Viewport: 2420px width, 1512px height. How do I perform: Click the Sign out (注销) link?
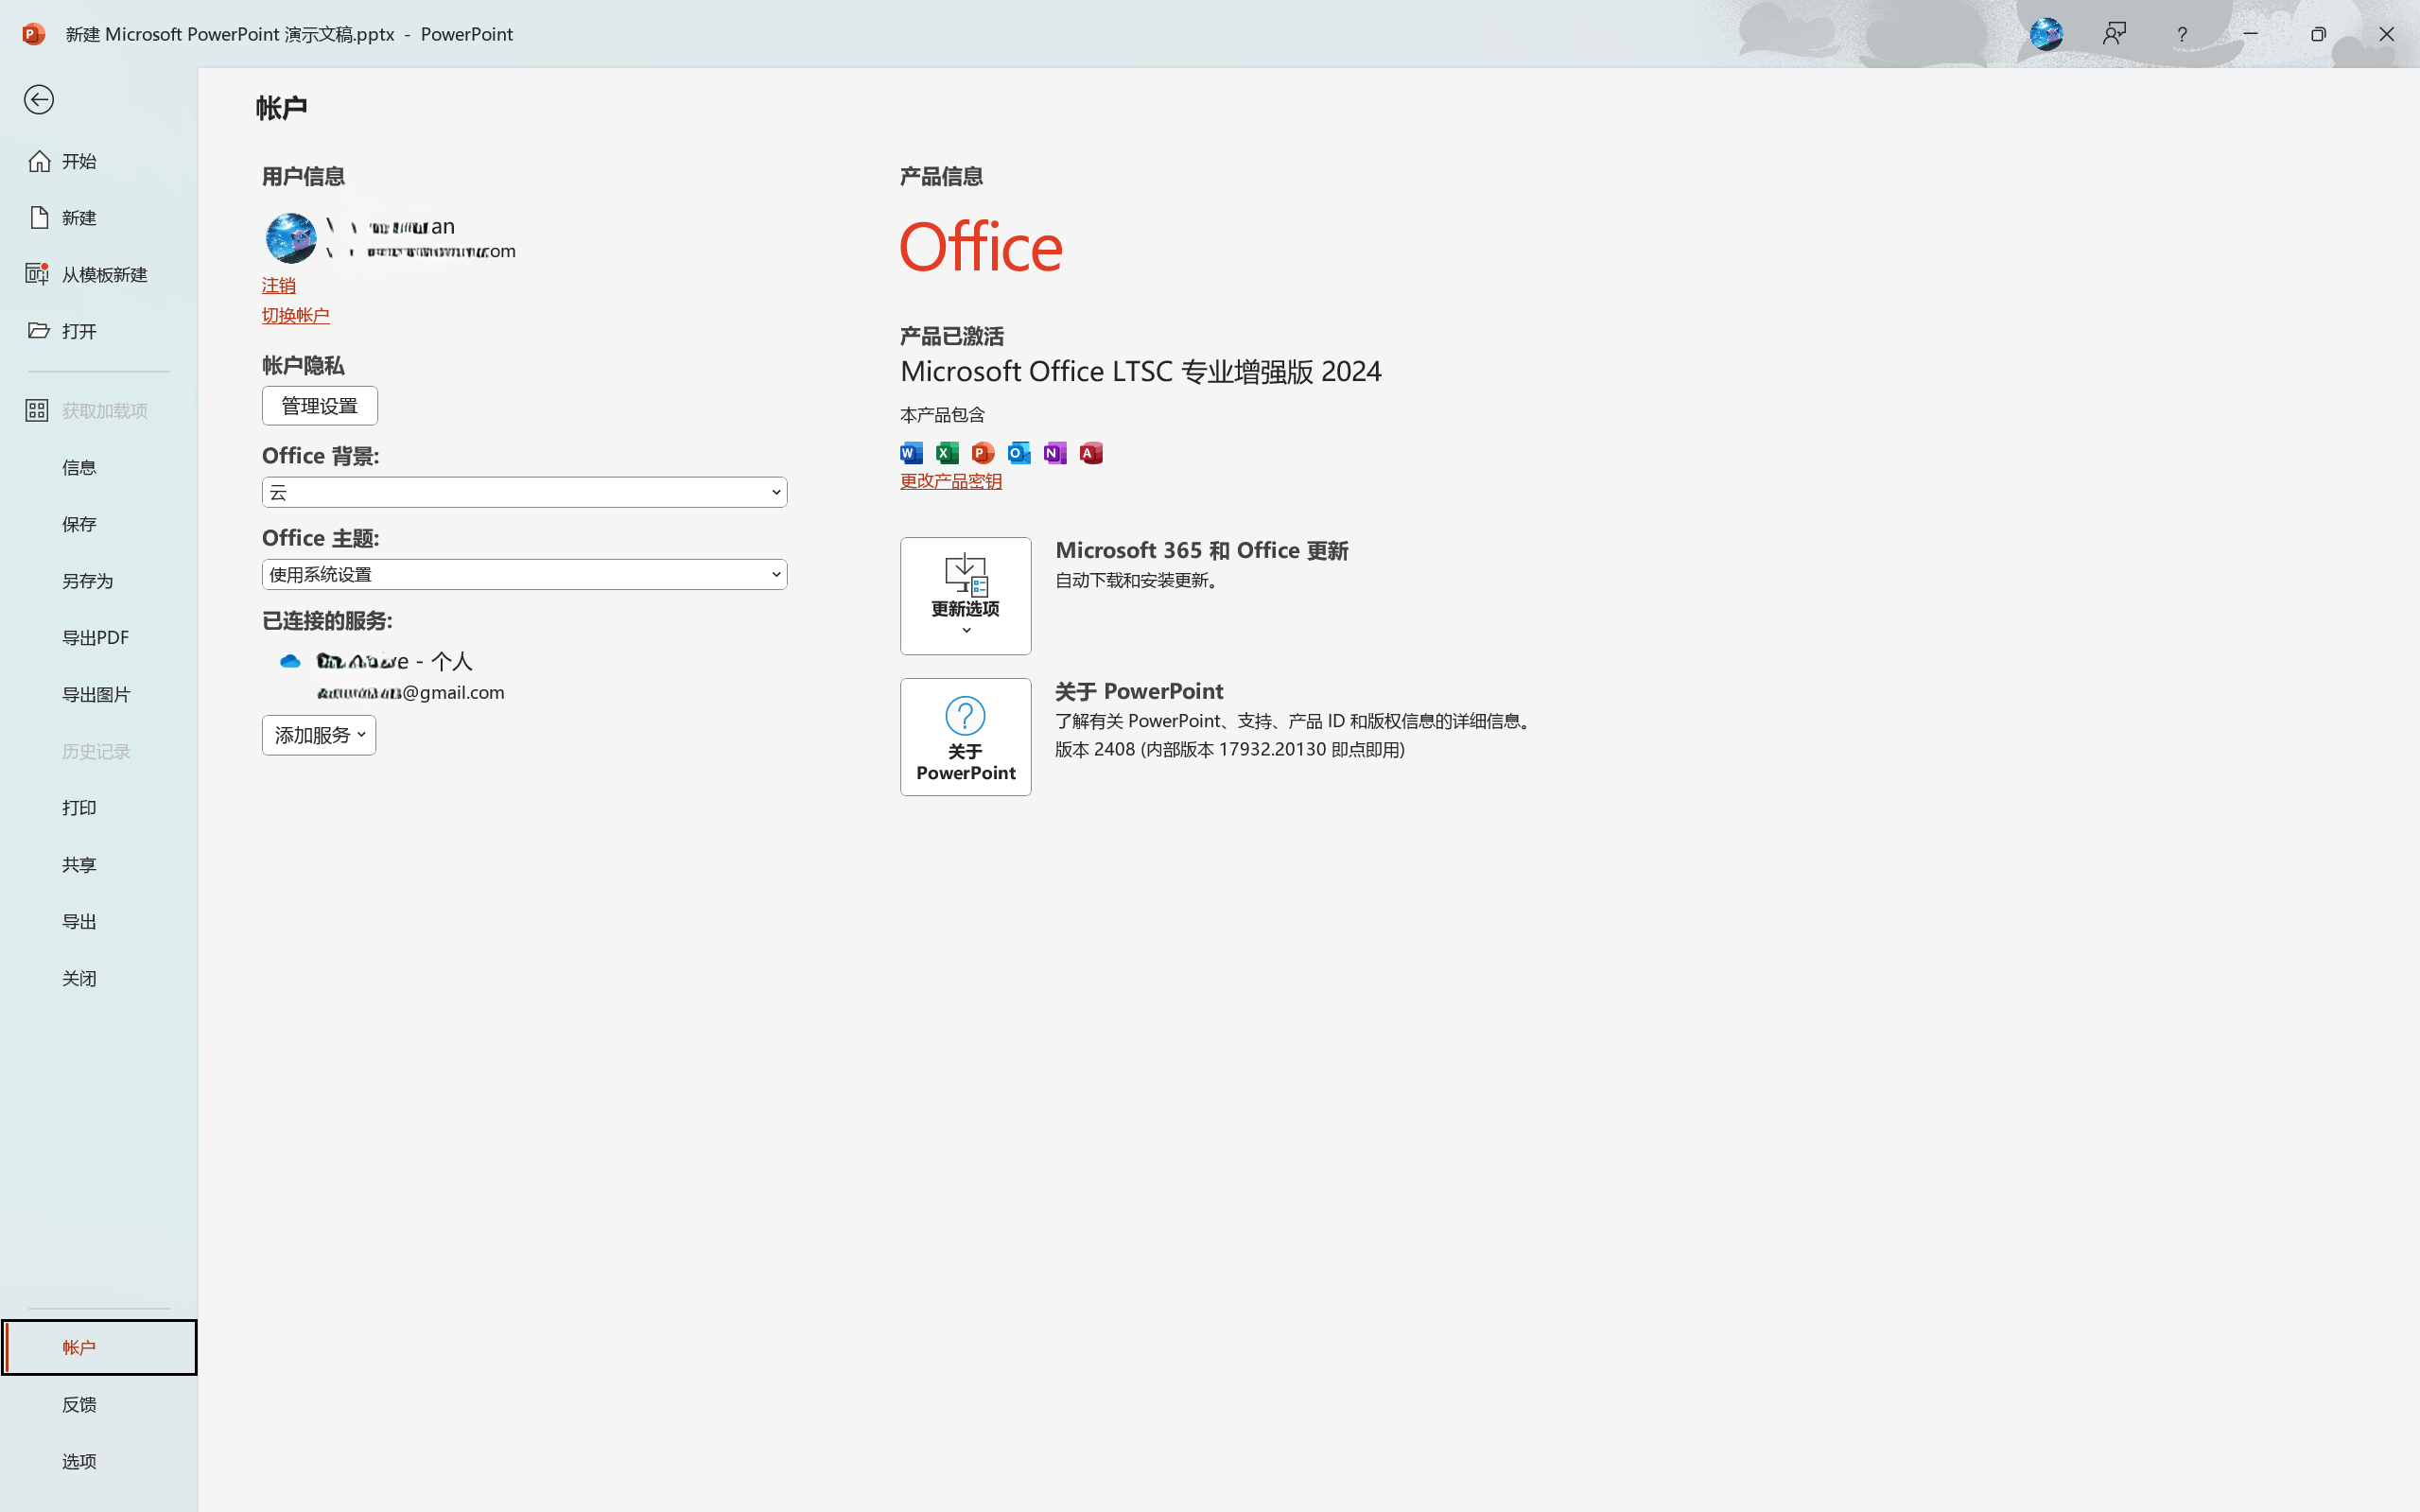(x=278, y=286)
